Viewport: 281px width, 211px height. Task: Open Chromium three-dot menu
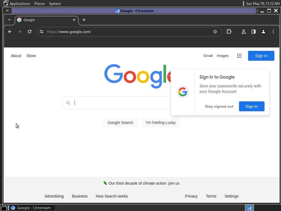click(x=273, y=32)
